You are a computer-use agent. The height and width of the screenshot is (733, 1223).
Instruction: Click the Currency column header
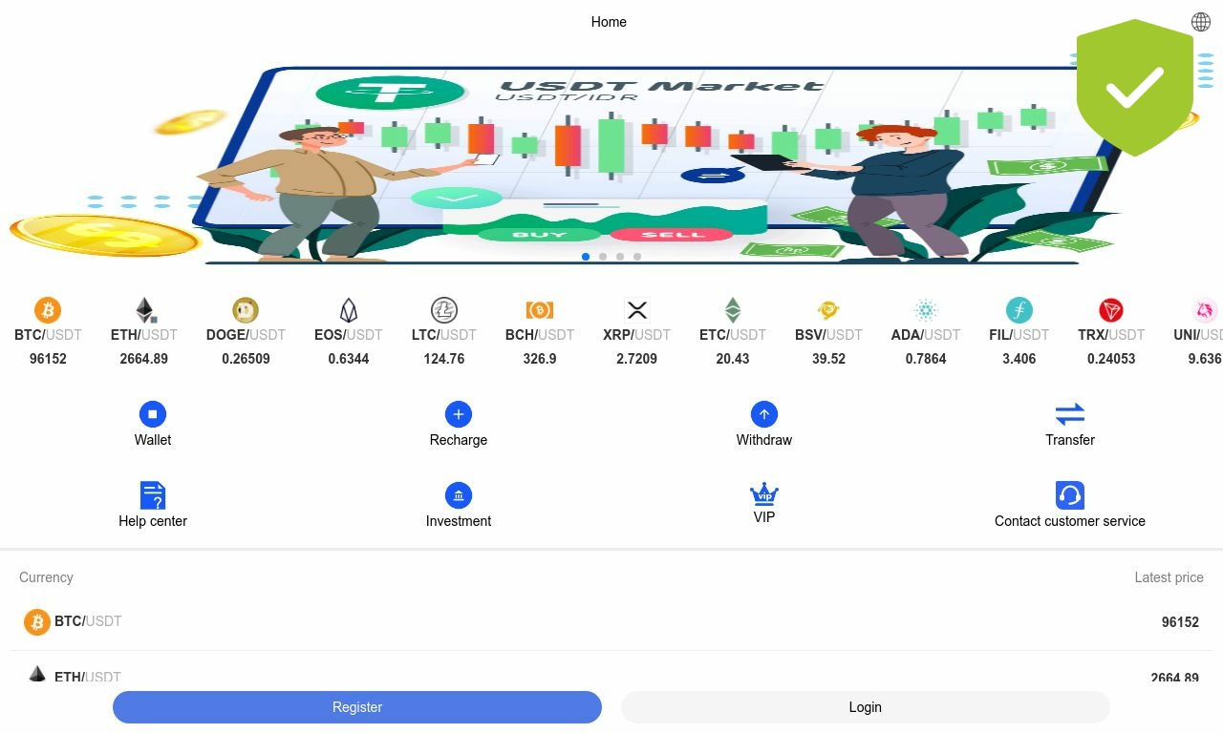point(46,577)
